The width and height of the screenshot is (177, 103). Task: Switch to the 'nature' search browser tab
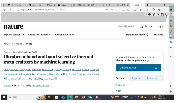[20, 5]
